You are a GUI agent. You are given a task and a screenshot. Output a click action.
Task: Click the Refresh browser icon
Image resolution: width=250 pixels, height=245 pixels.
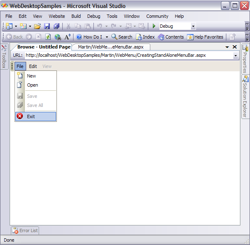(x=48, y=37)
